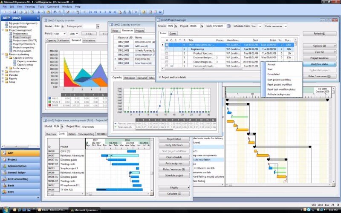Collapse the ARP navigation pane chevron
The width and height of the screenshot is (341, 213).
pos(38,18)
